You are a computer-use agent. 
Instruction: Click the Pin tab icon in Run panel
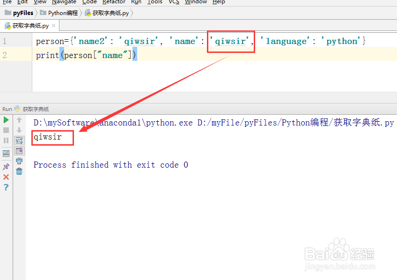click(x=6, y=167)
